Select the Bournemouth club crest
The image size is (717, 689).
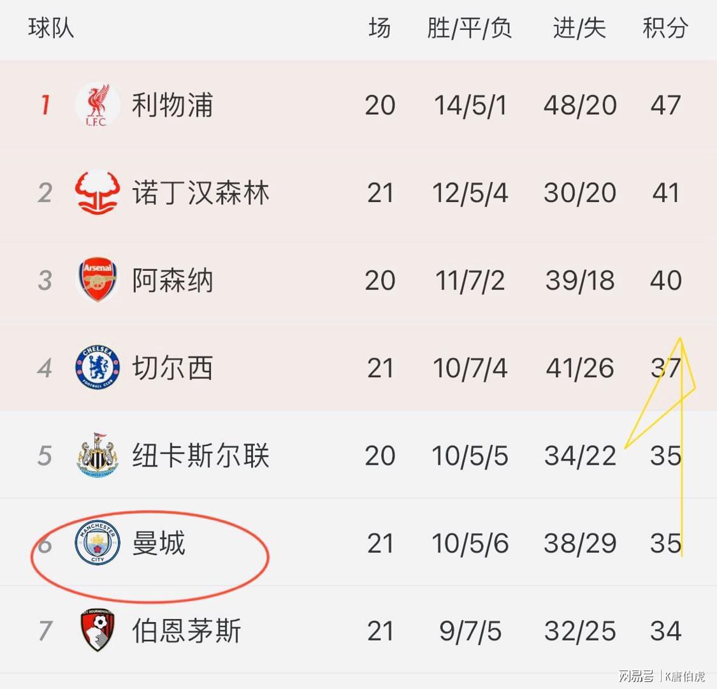(x=98, y=630)
